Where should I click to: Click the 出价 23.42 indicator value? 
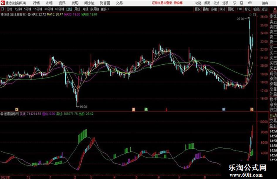tap(86, 114)
